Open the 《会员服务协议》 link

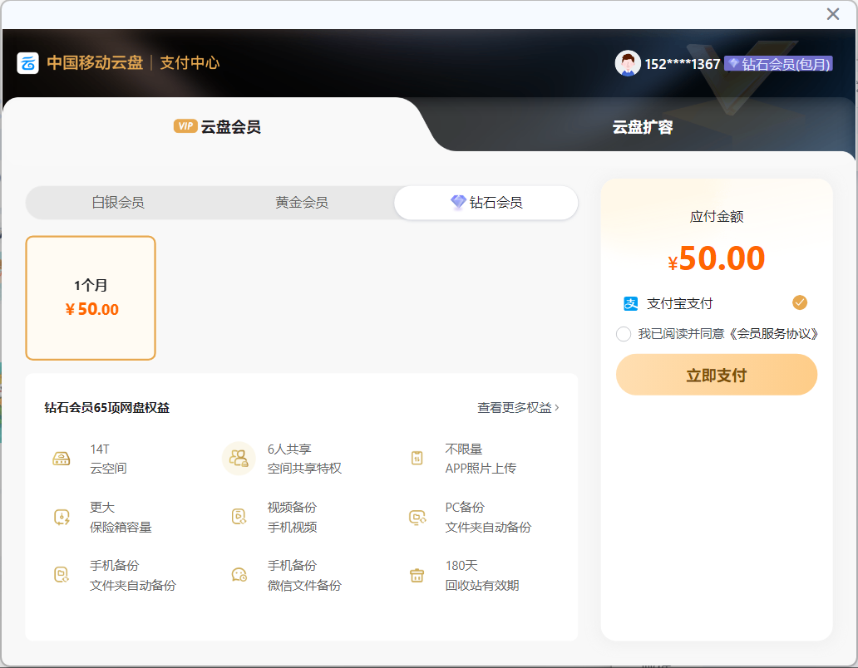[x=772, y=333]
